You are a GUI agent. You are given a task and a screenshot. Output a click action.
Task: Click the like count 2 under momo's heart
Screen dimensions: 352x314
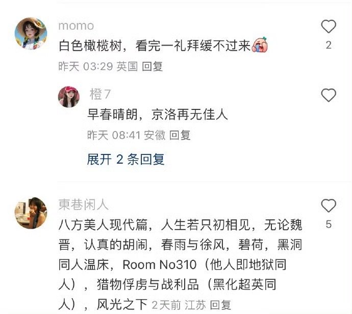(x=329, y=45)
